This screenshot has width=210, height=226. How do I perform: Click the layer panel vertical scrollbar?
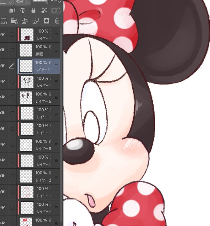pos(62,124)
